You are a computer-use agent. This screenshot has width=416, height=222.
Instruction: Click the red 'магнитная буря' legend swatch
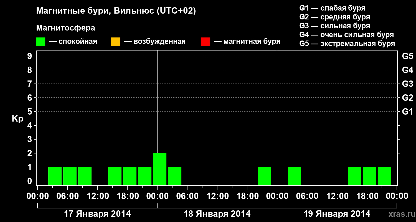tap(205, 42)
